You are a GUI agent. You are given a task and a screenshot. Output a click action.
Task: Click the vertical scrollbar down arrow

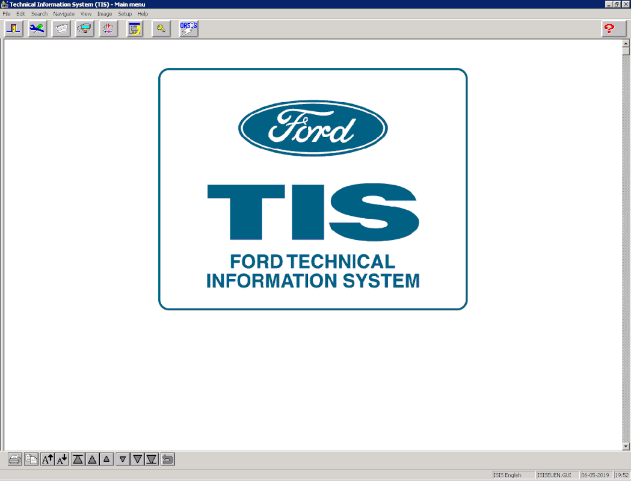tap(626, 446)
